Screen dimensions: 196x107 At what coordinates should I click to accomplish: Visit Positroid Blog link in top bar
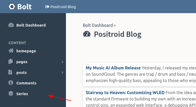coord(63,7)
